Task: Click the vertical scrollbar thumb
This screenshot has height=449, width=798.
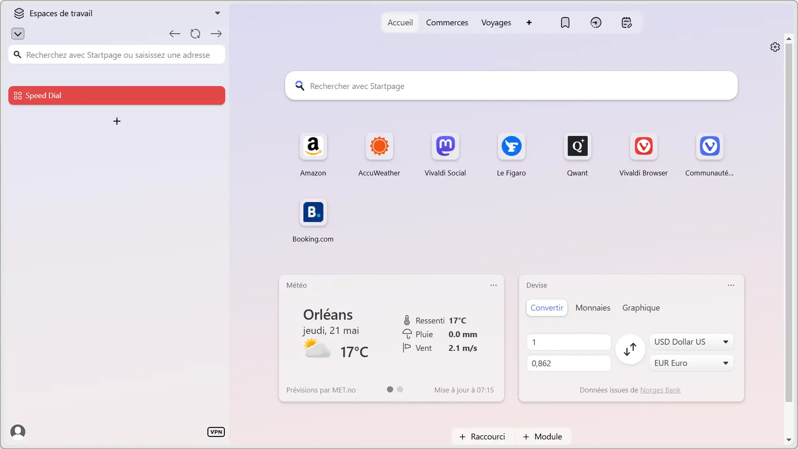Action: click(788, 222)
